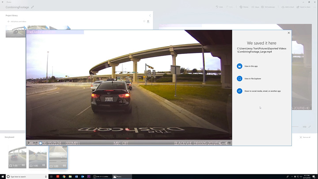Click the taskbar search box
Viewport: 318px width, 179px height.
26,176
